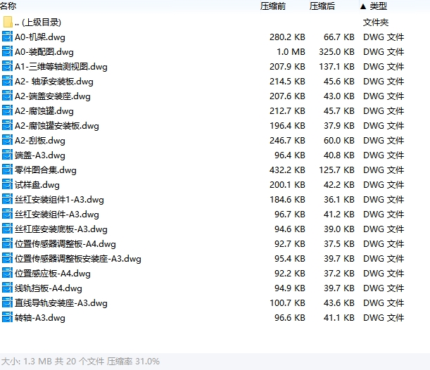Click the 137.1 KB compressed size value

[x=336, y=67]
